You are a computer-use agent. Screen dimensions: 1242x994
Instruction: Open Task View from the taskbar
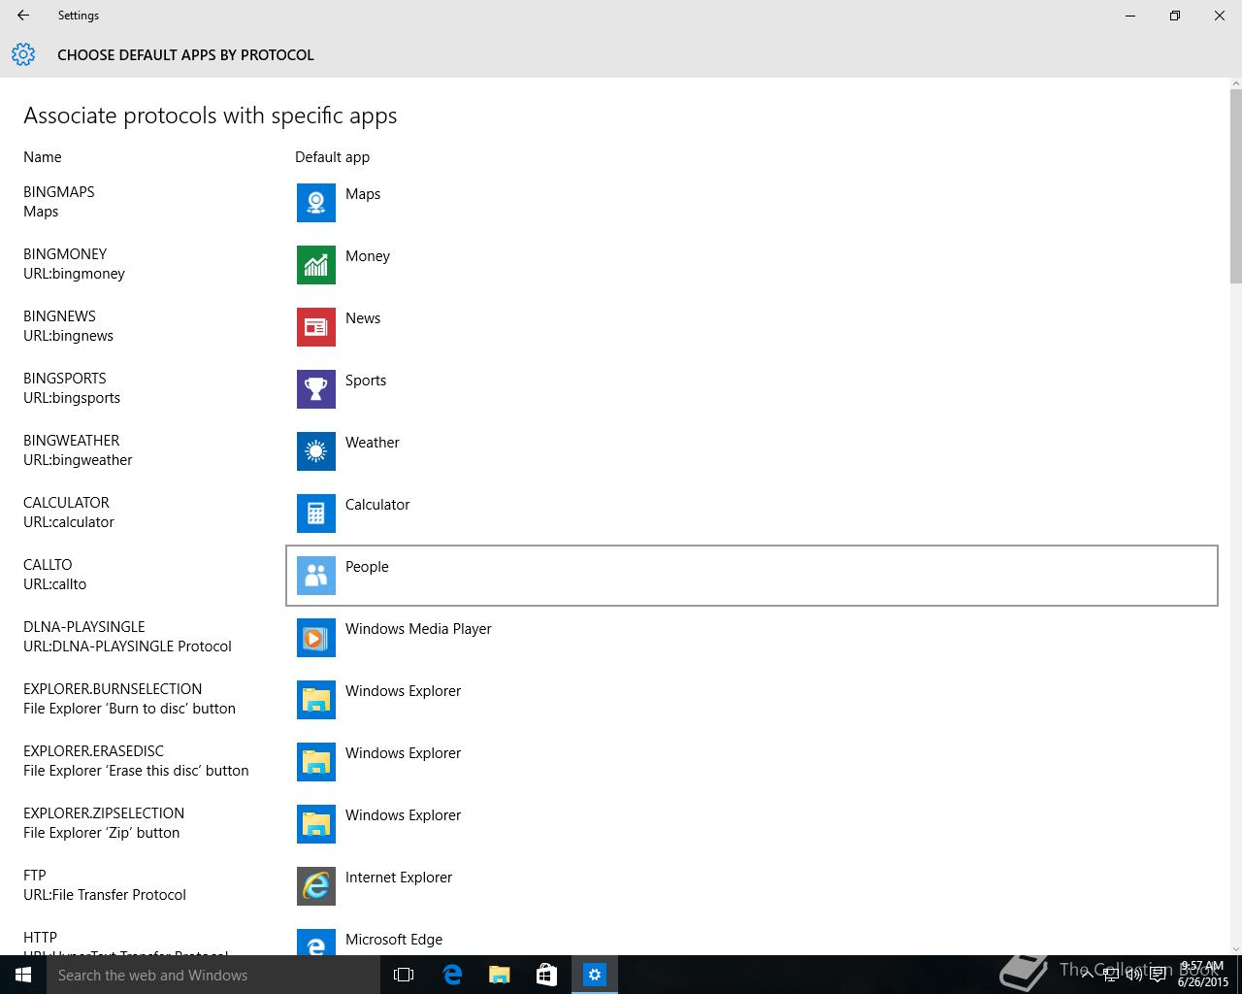coord(404,975)
